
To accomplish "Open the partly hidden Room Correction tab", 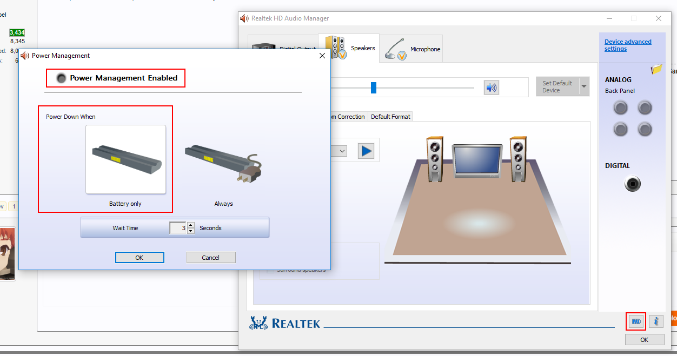I will (348, 117).
